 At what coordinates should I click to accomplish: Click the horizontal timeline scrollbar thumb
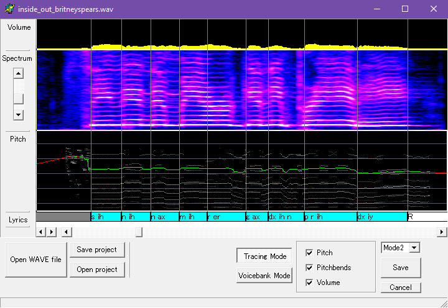pyautogui.click(x=139, y=232)
